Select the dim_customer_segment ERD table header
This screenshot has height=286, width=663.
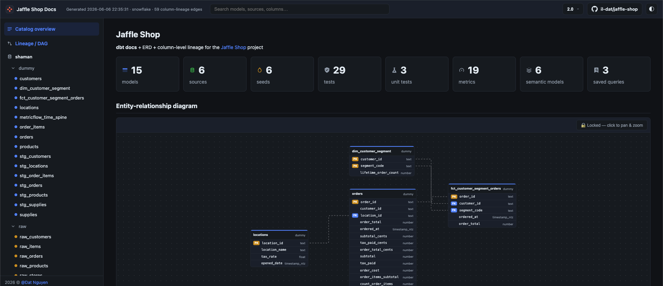click(x=382, y=151)
